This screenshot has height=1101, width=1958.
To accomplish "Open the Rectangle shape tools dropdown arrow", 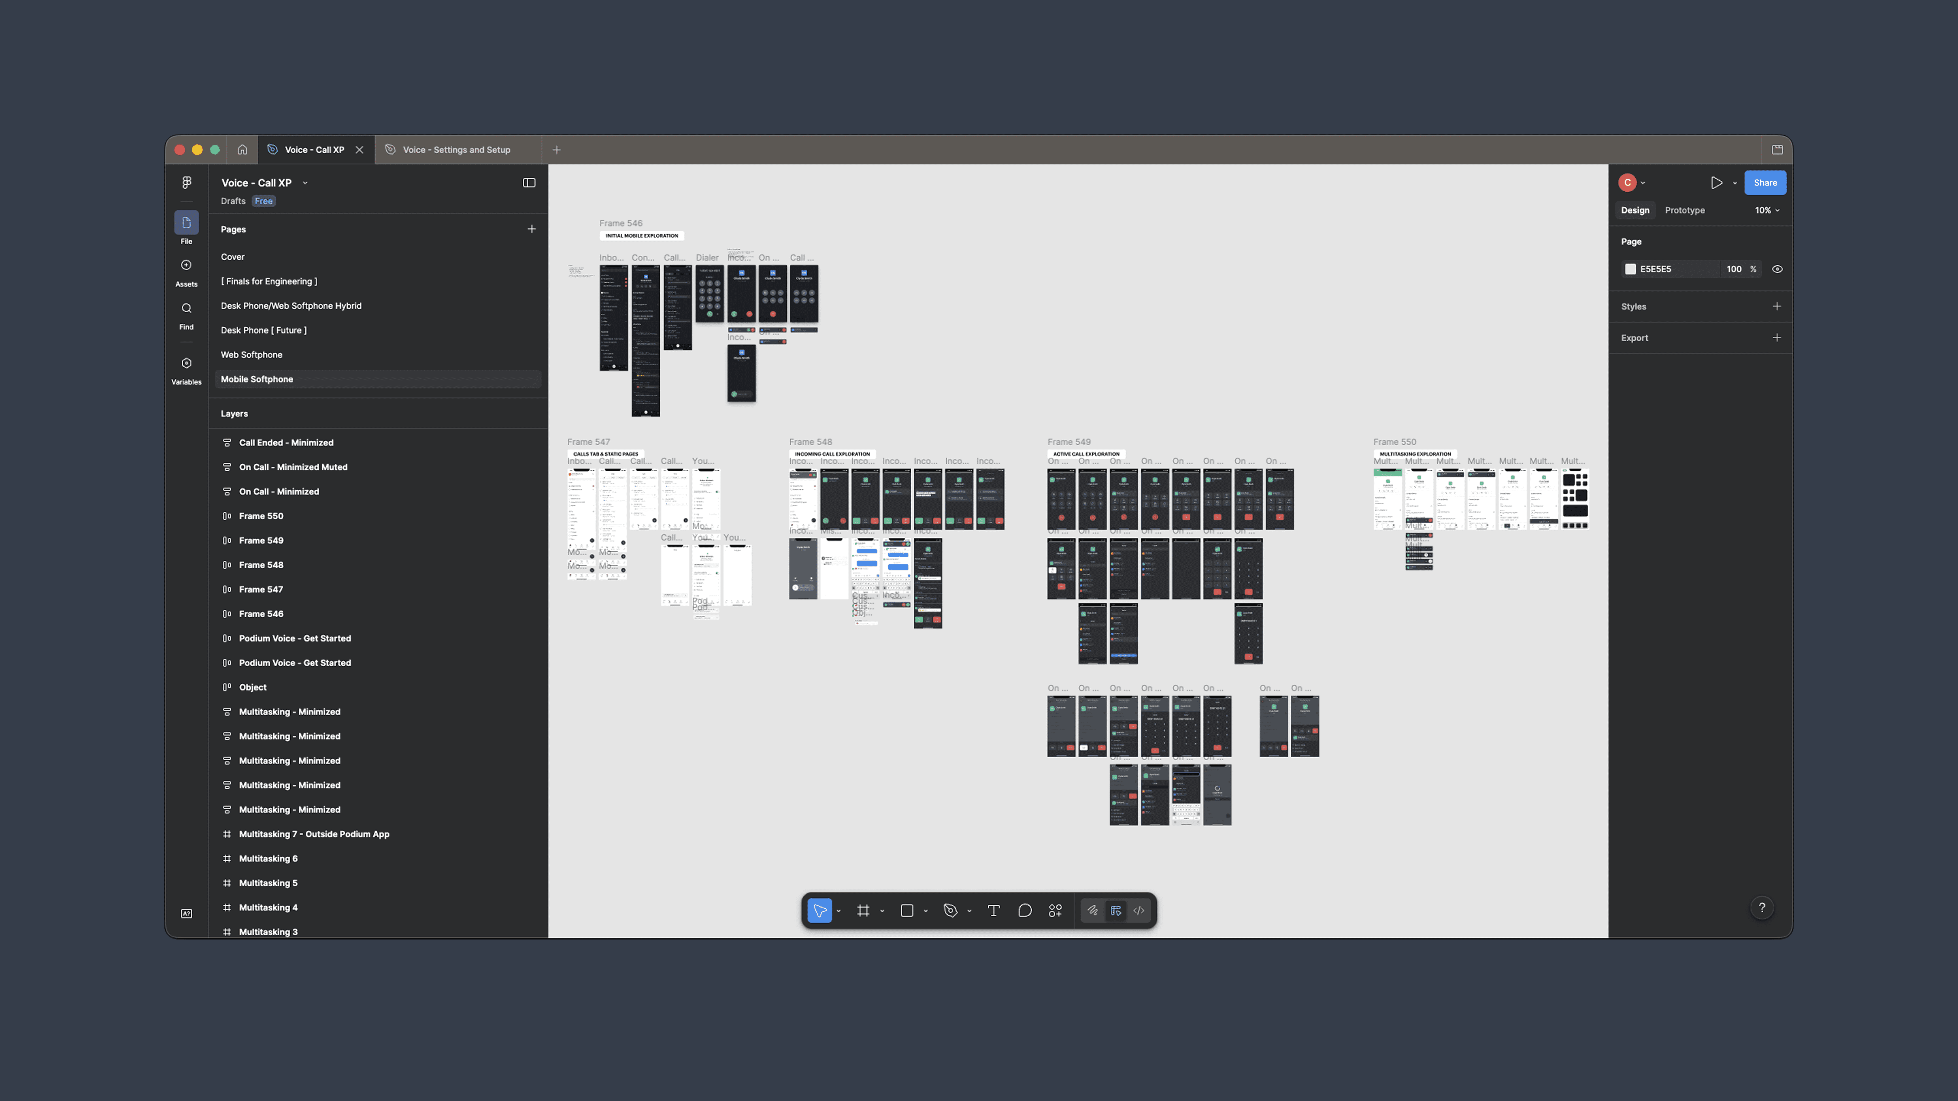I will pos(926,911).
